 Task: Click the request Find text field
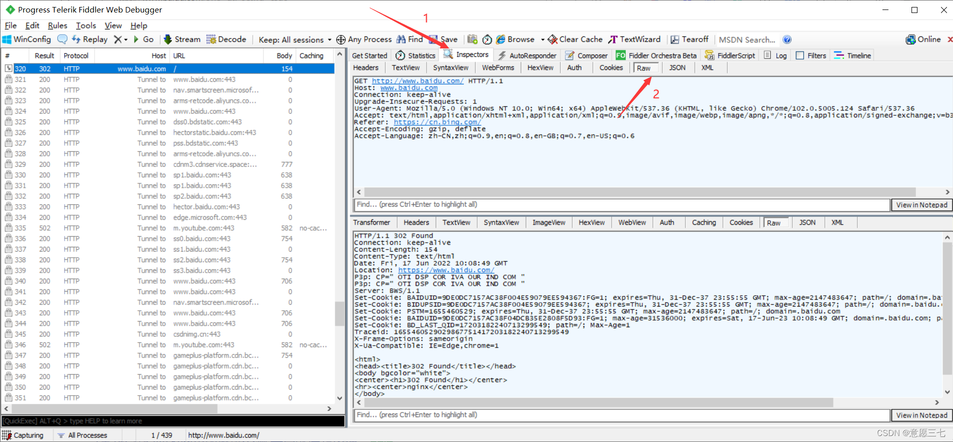621,205
